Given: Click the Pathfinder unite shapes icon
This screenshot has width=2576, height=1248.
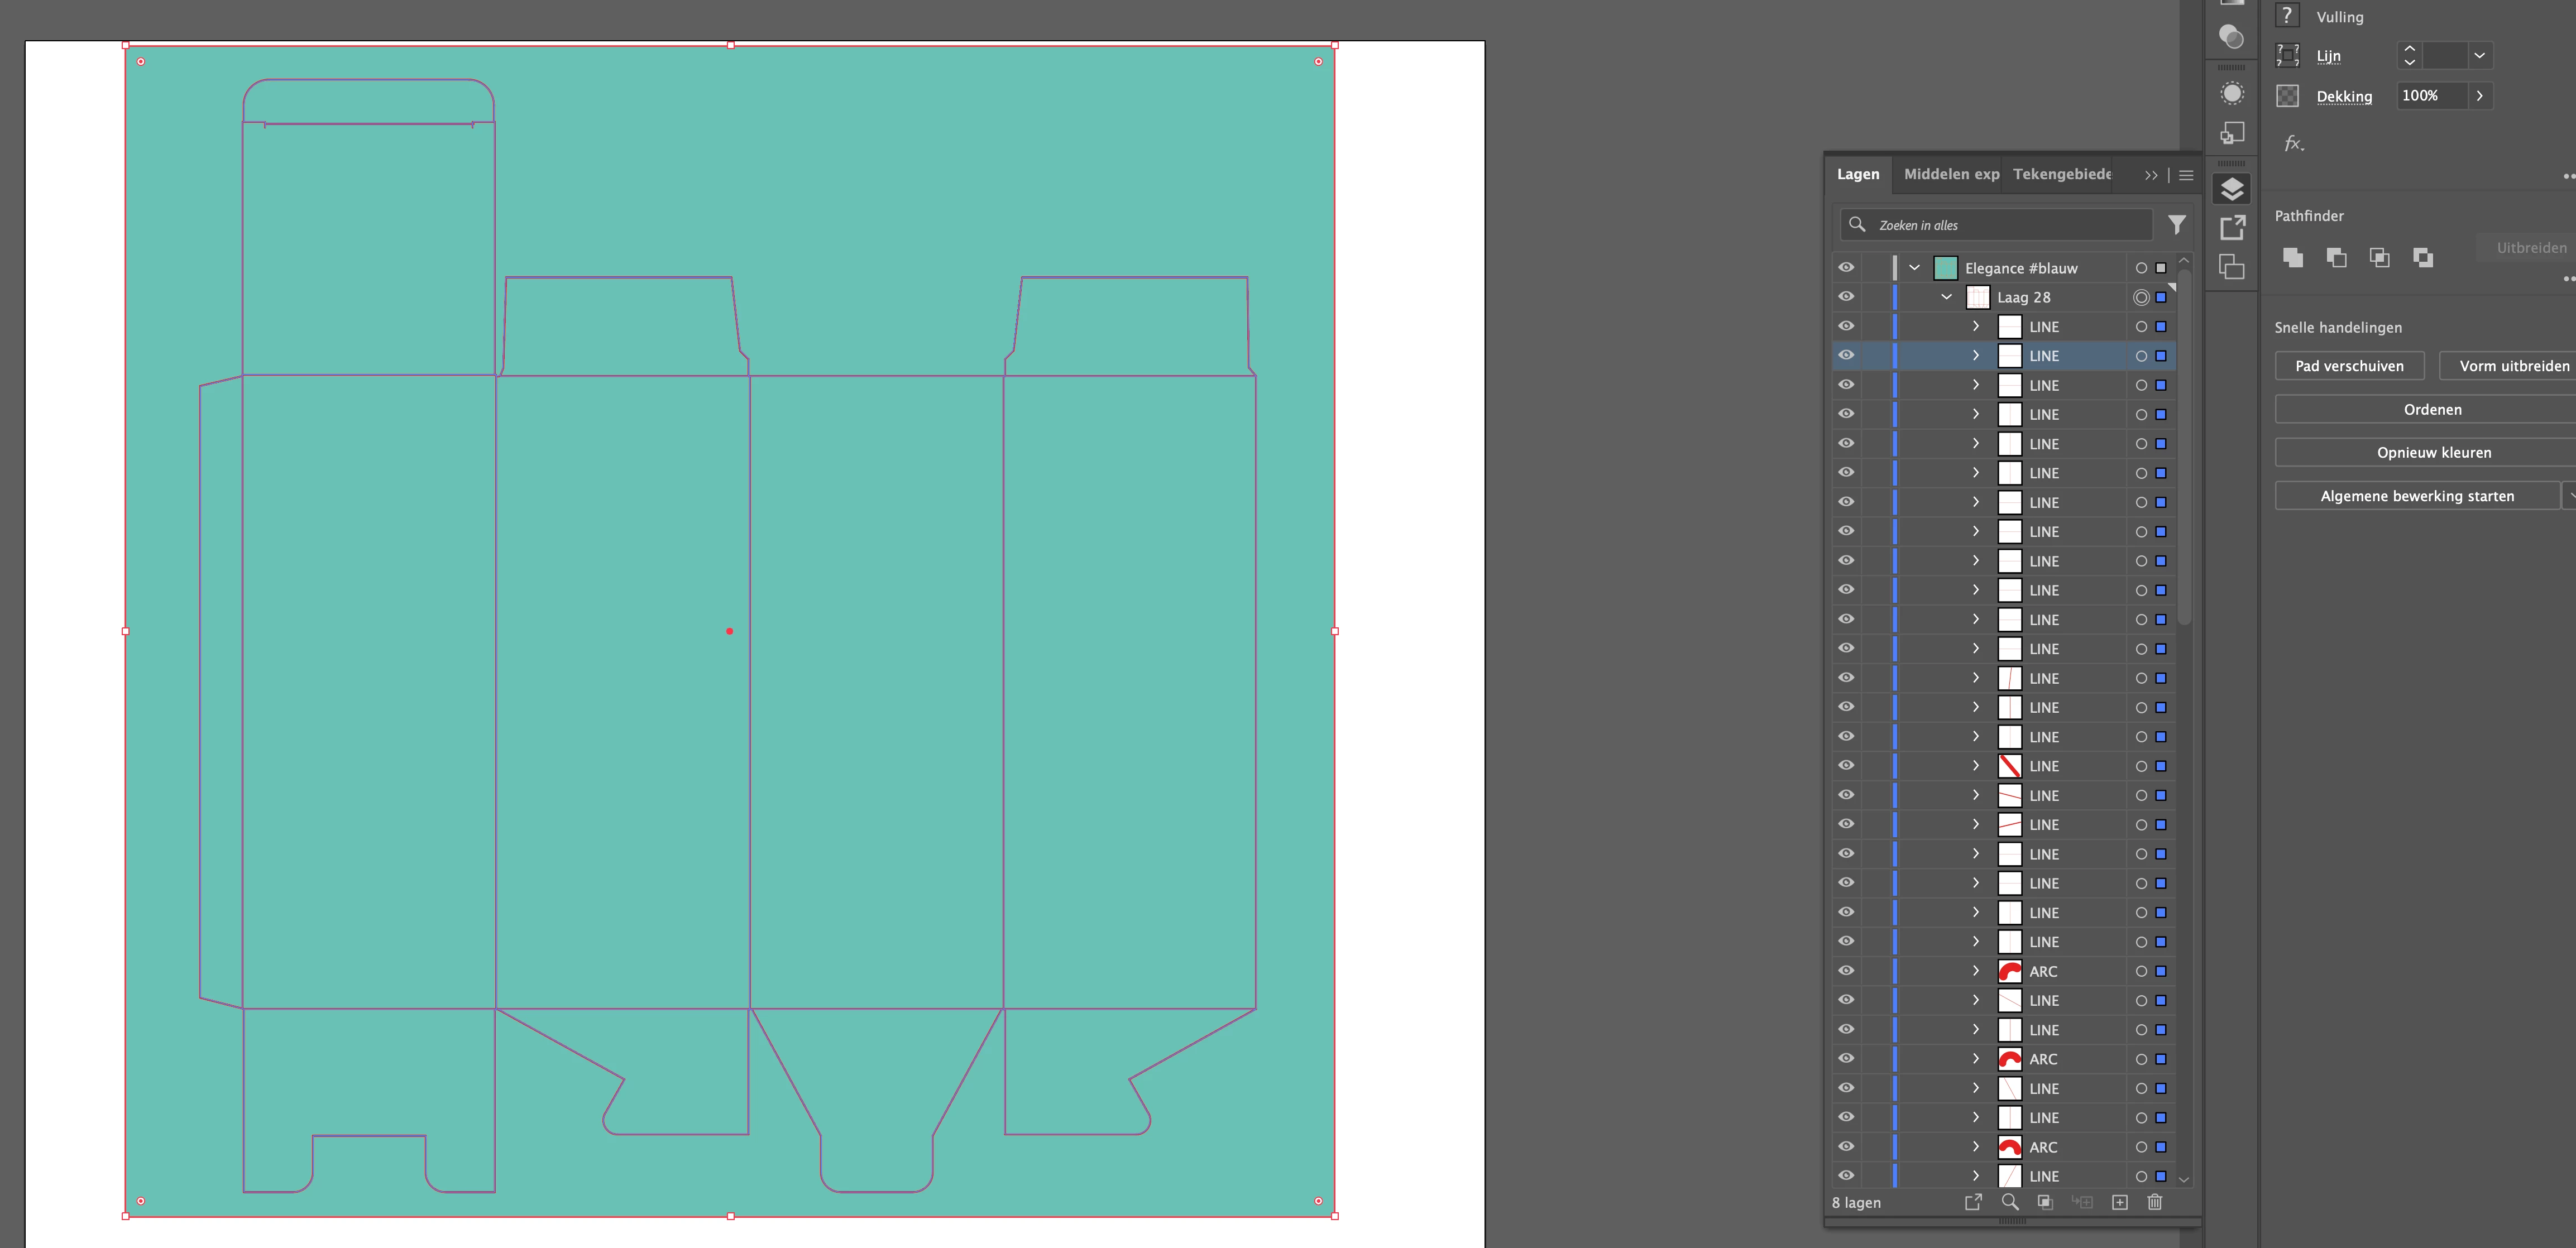Looking at the screenshot, I should tap(2293, 257).
